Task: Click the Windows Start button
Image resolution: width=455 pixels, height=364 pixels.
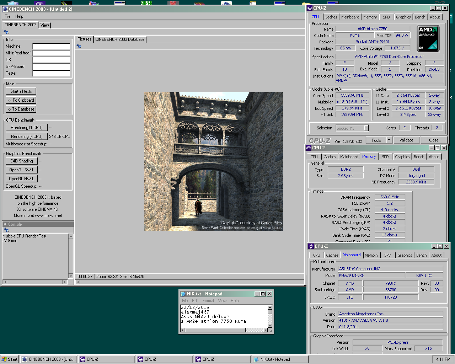Action: coord(10,359)
